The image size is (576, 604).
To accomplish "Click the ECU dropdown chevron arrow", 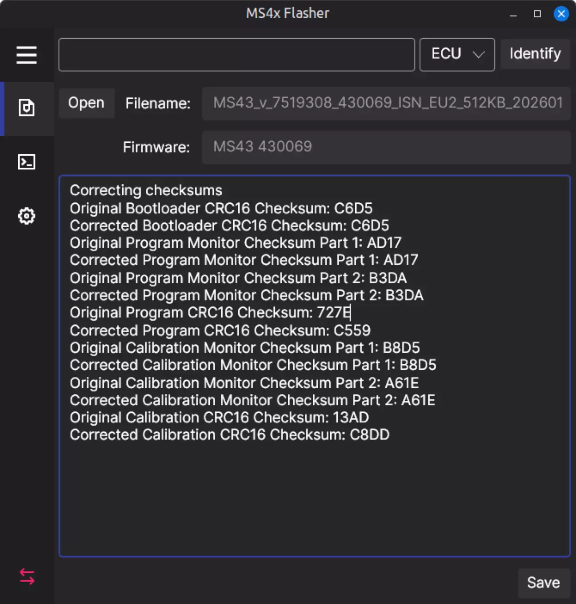I will click(x=479, y=55).
